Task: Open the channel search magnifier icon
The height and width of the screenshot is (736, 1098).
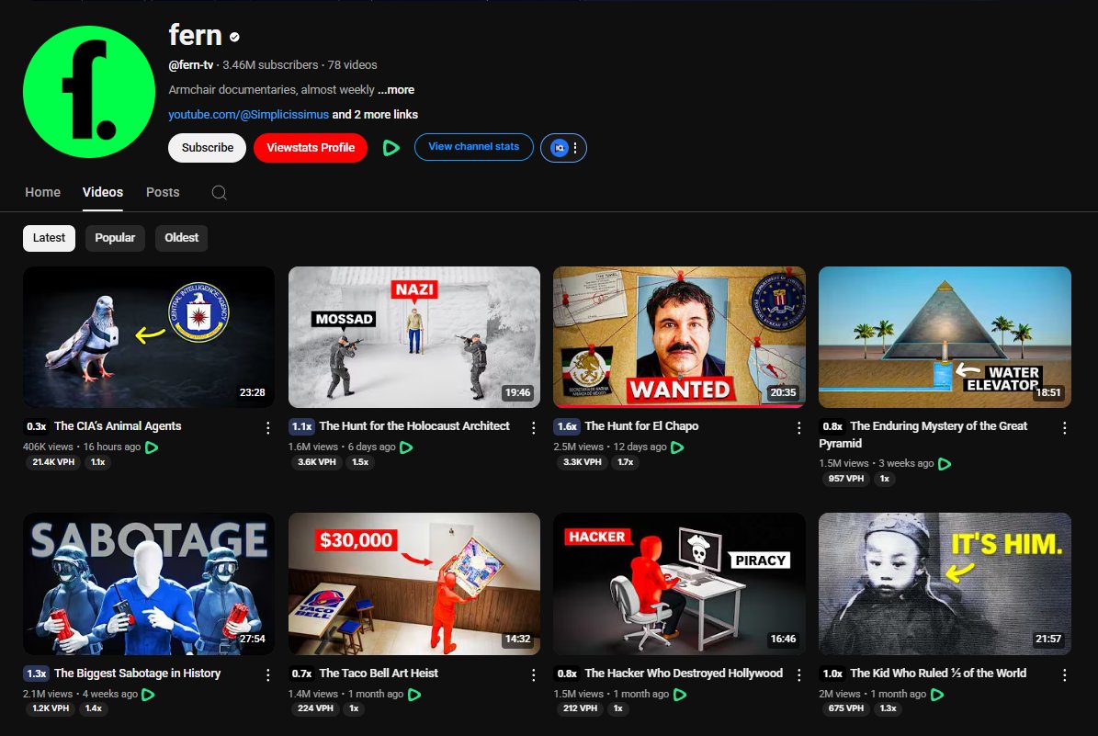Action: pyautogui.click(x=220, y=193)
